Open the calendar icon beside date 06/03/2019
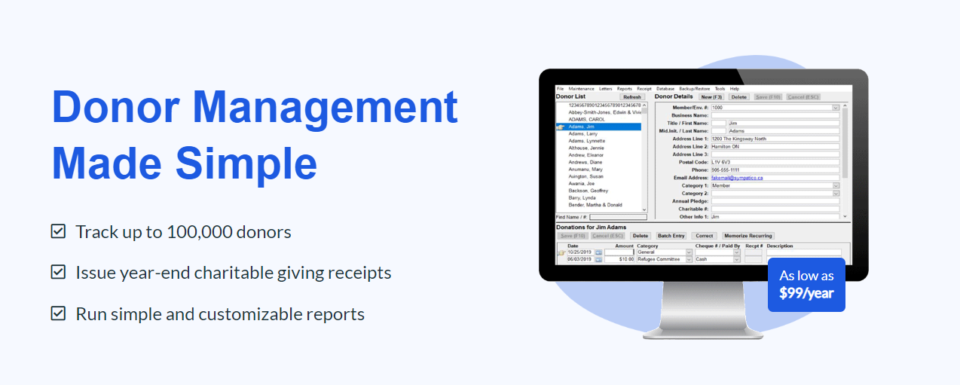Viewport: 960px width, 385px height. pos(599,259)
